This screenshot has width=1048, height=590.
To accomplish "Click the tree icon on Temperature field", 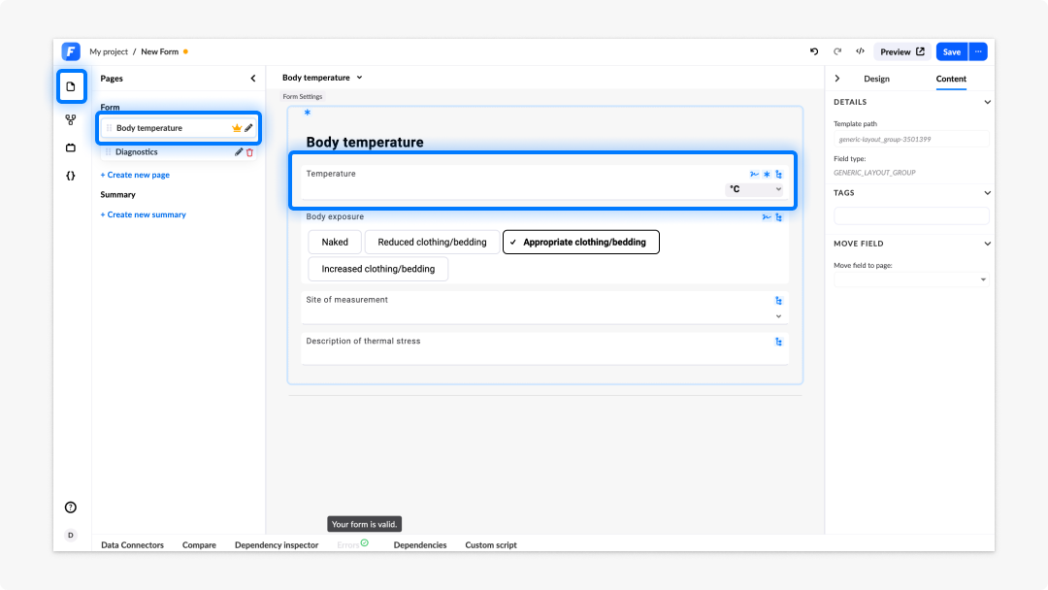I will (x=778, y=175).
